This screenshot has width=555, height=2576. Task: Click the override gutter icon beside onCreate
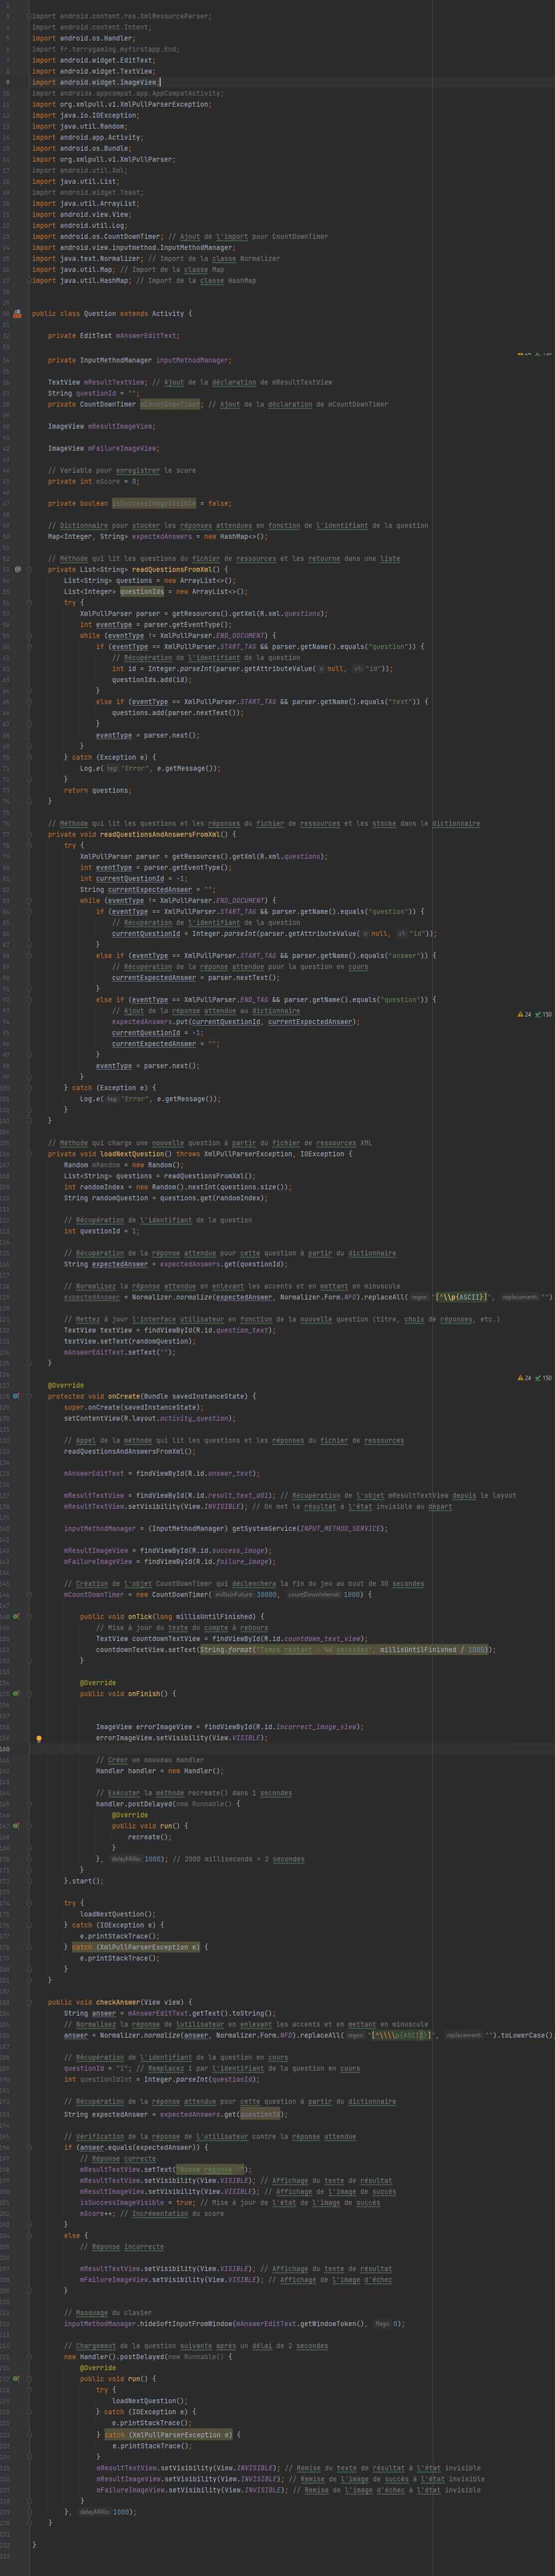[17, 1396]
